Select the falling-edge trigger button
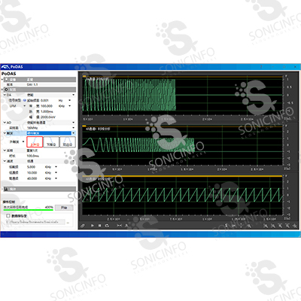Viewport: 301px width, 301px height. pos(51,142)
